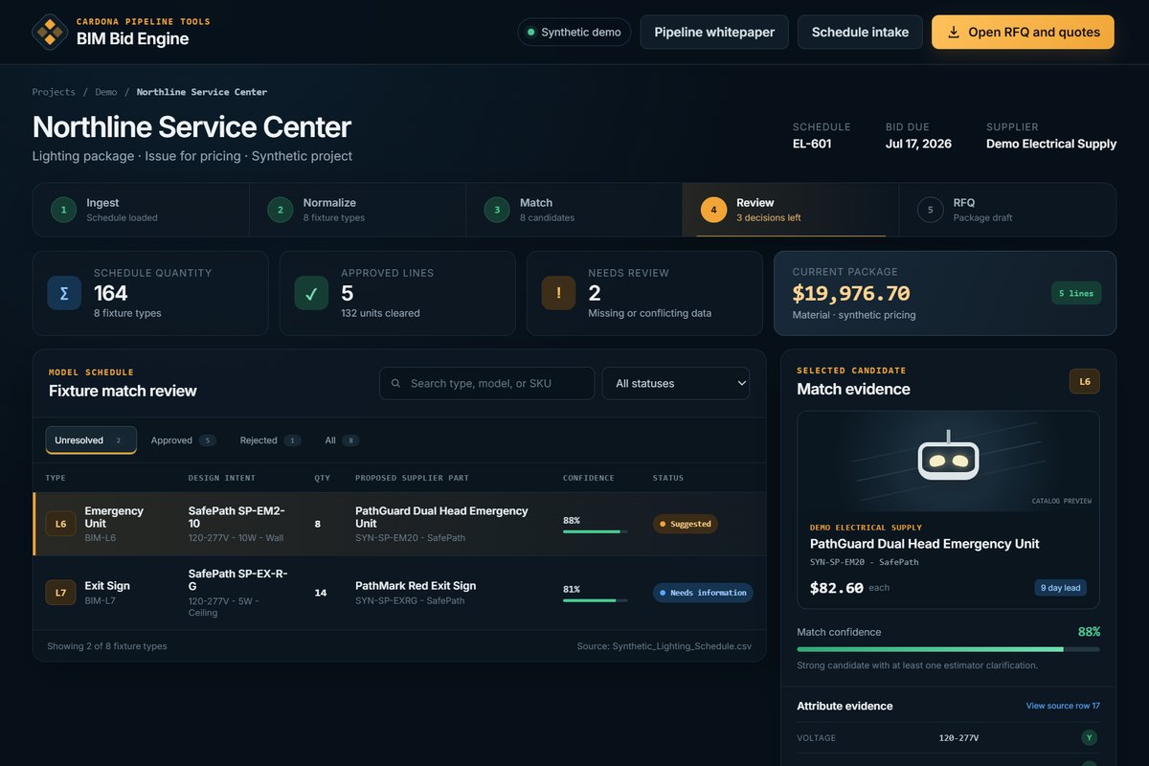Click the green Y voltage match indicator
This screenshot has height=766, width=1149.
pos(1090,737)
